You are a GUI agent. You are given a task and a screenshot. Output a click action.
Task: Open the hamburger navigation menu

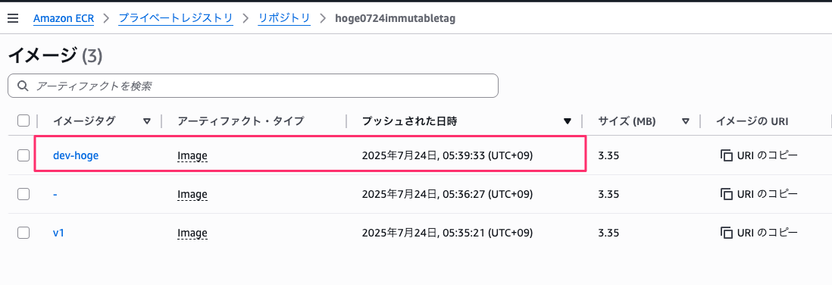(x=13, y=19)
